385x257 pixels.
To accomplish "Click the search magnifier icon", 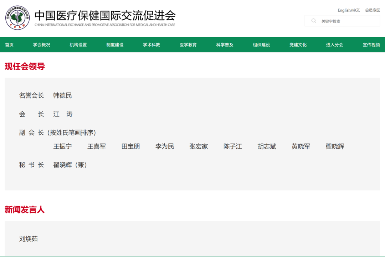I will click(314, 21).
